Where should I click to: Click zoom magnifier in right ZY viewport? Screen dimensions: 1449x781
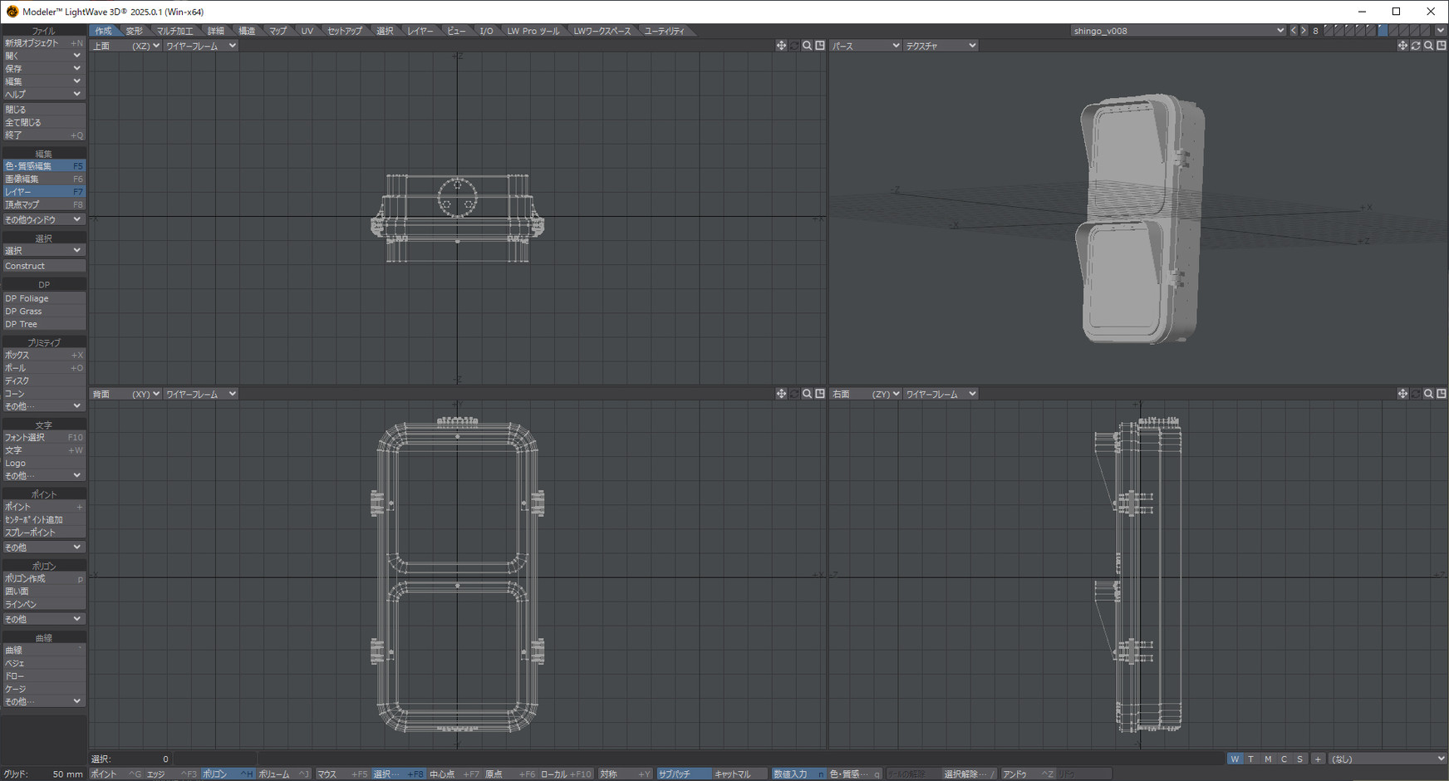pyautogui.click(x=1428, y=394)
